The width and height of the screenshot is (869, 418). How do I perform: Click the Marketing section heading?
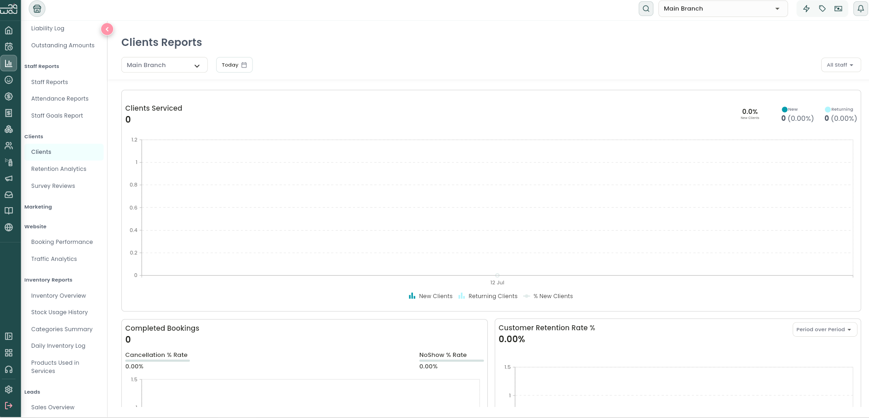[x=38, y=207]
